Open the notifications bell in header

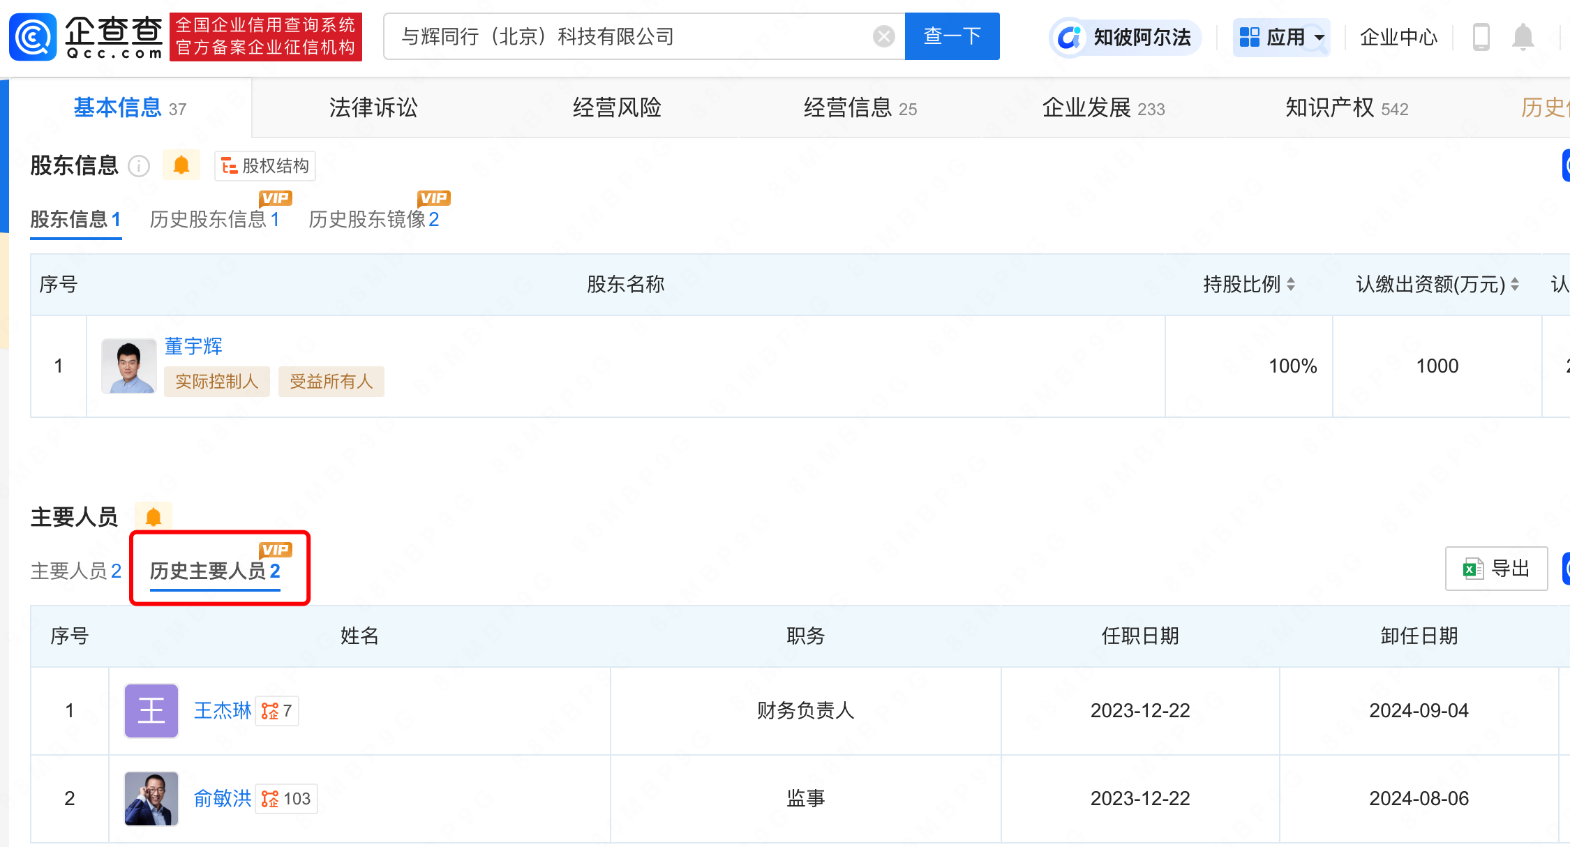(1523, 37)
